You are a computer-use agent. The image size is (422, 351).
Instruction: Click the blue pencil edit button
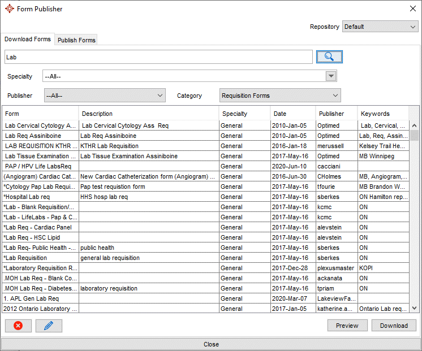[49, 326]
